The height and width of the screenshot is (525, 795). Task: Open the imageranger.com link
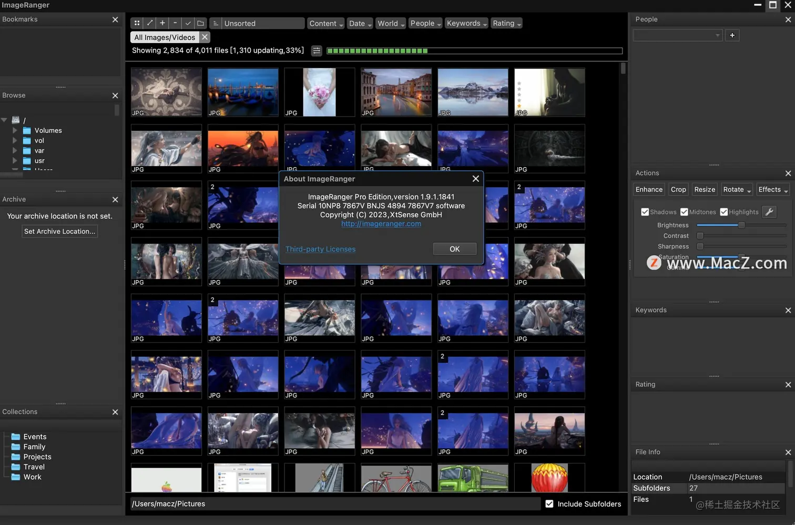click(x=381, y=224)
